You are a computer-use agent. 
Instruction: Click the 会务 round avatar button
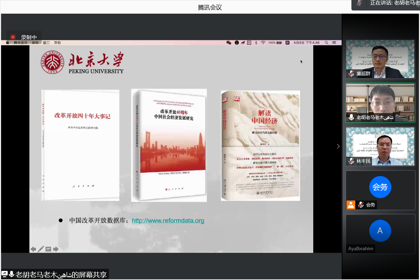380,187
